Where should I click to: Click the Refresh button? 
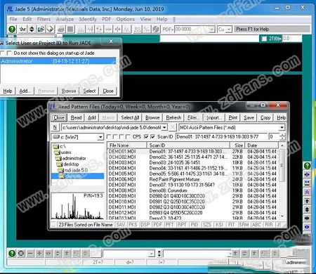point(173,117)
